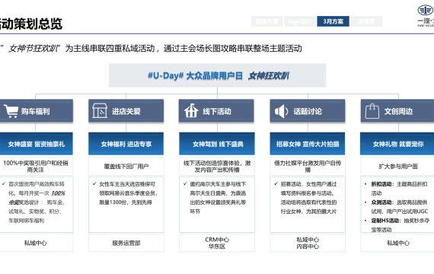Viewport: 434px width, 274px height.
Task: Click the store icon beside 进店关爱
Action: [x=100, y=110]
